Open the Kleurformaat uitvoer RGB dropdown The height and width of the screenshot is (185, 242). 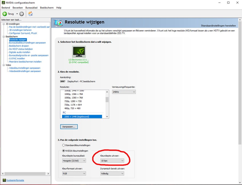pos(74,174)
